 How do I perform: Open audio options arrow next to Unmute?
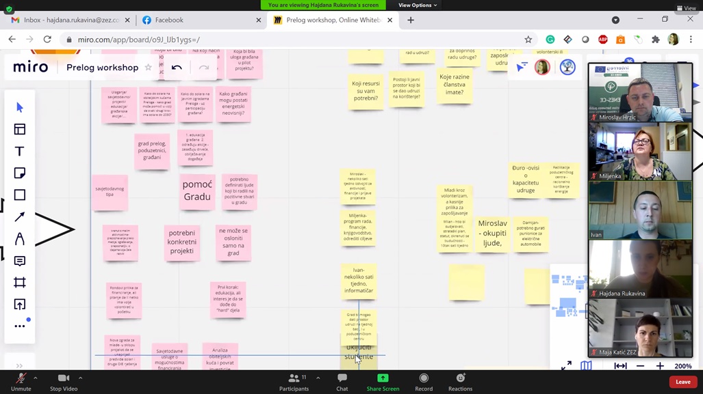point(36,378)
